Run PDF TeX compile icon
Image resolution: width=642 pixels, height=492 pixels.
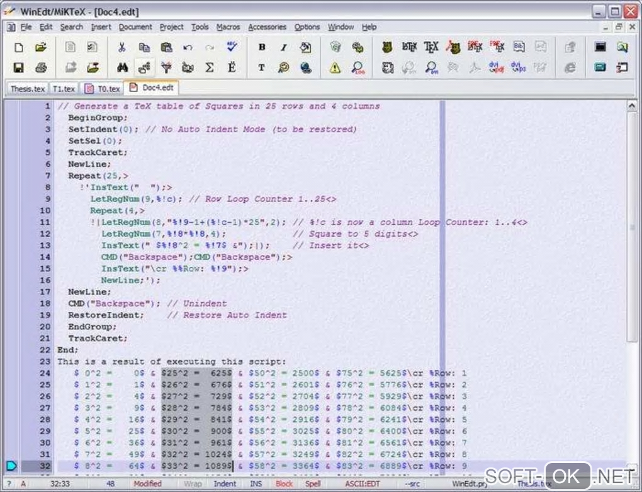[x=497, y=47]
